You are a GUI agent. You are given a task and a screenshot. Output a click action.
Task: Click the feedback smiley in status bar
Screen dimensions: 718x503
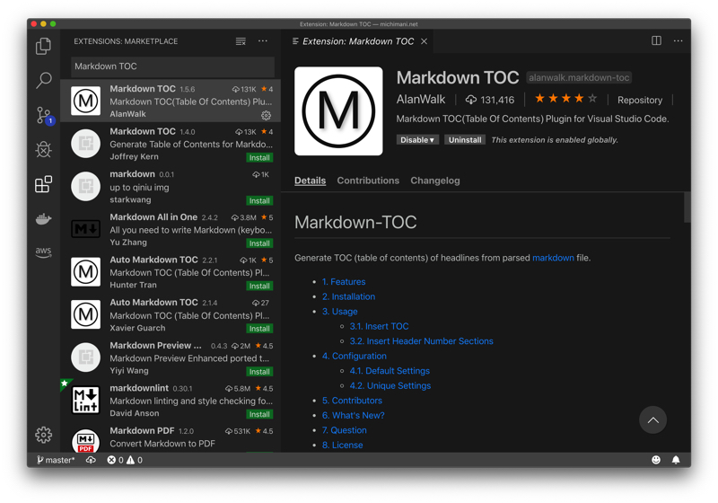point(656,460)
